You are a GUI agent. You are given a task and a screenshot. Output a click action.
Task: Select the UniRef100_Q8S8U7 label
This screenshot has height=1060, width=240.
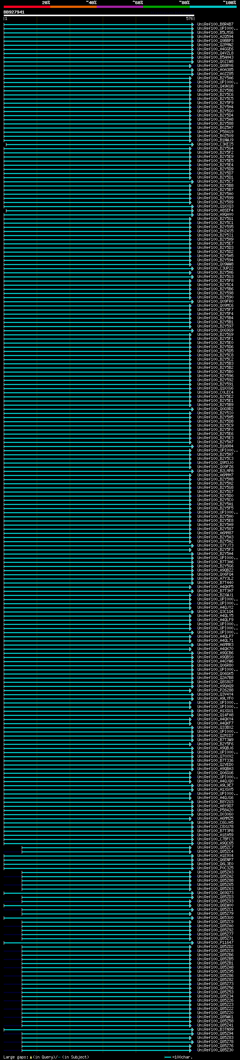point(215,682)
